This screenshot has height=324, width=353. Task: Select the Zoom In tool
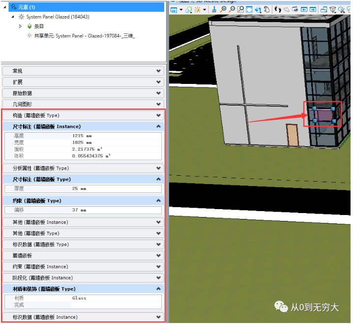point(223,9)
